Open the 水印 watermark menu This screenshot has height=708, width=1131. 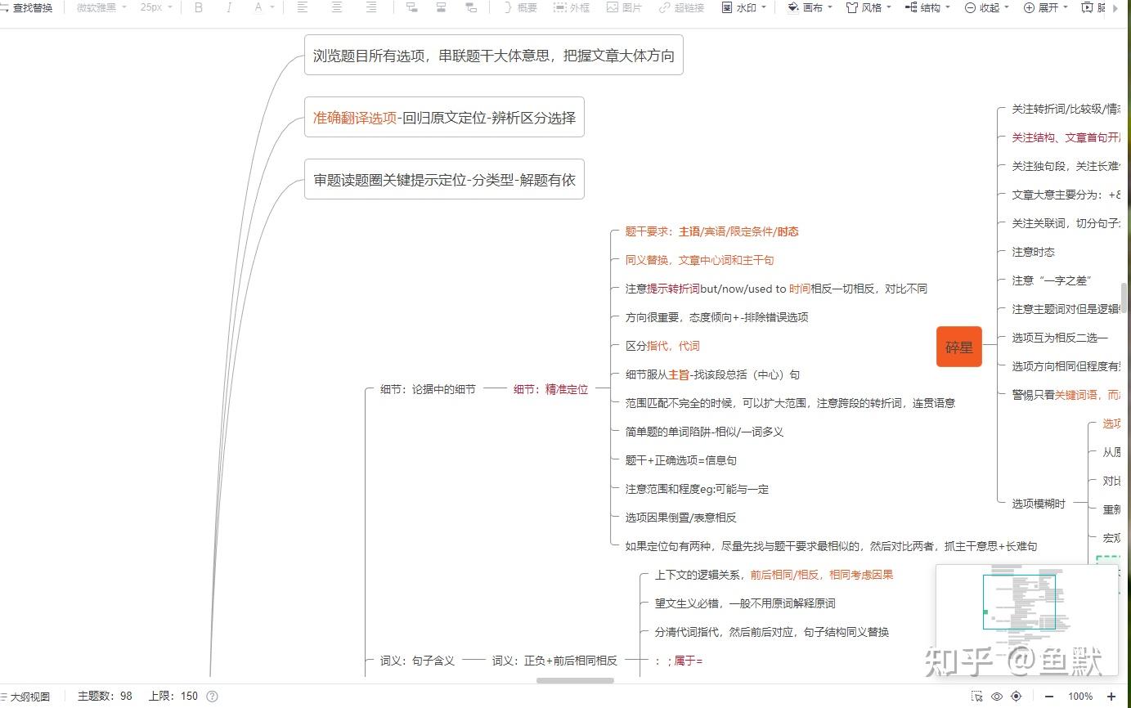[x=744, y=7]
